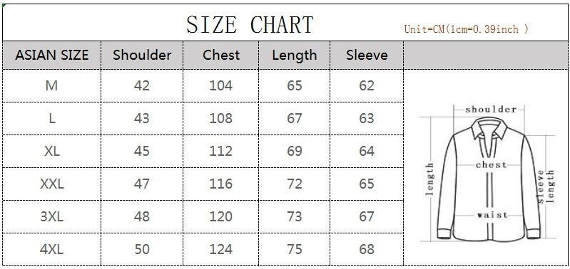Select the Sleeve column header
Image resolution: width=570 pixels, height=269 pixels.
click(x=367, y=55)
